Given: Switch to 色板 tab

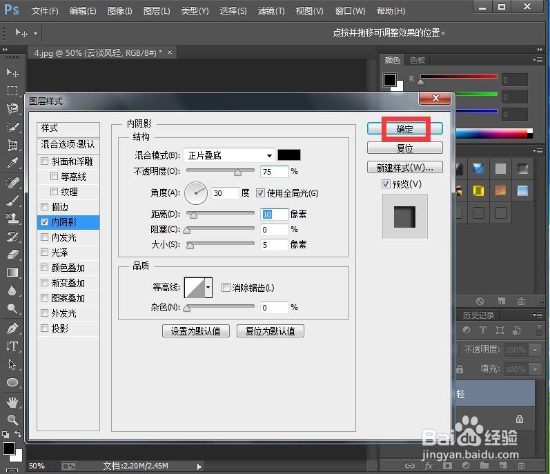Looking at the screenshot, I should click(x=418, y=60).
